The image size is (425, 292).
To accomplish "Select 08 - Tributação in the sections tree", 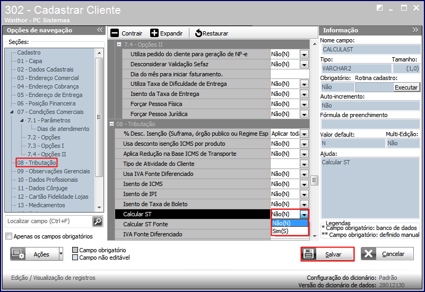I will pyautogui.click(x=37, y=163).
